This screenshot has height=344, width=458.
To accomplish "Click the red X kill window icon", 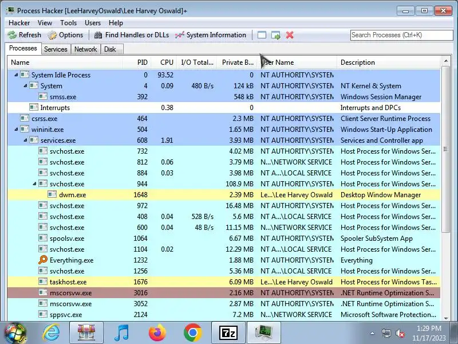I will pyautogui.click(x=290, y=35).
